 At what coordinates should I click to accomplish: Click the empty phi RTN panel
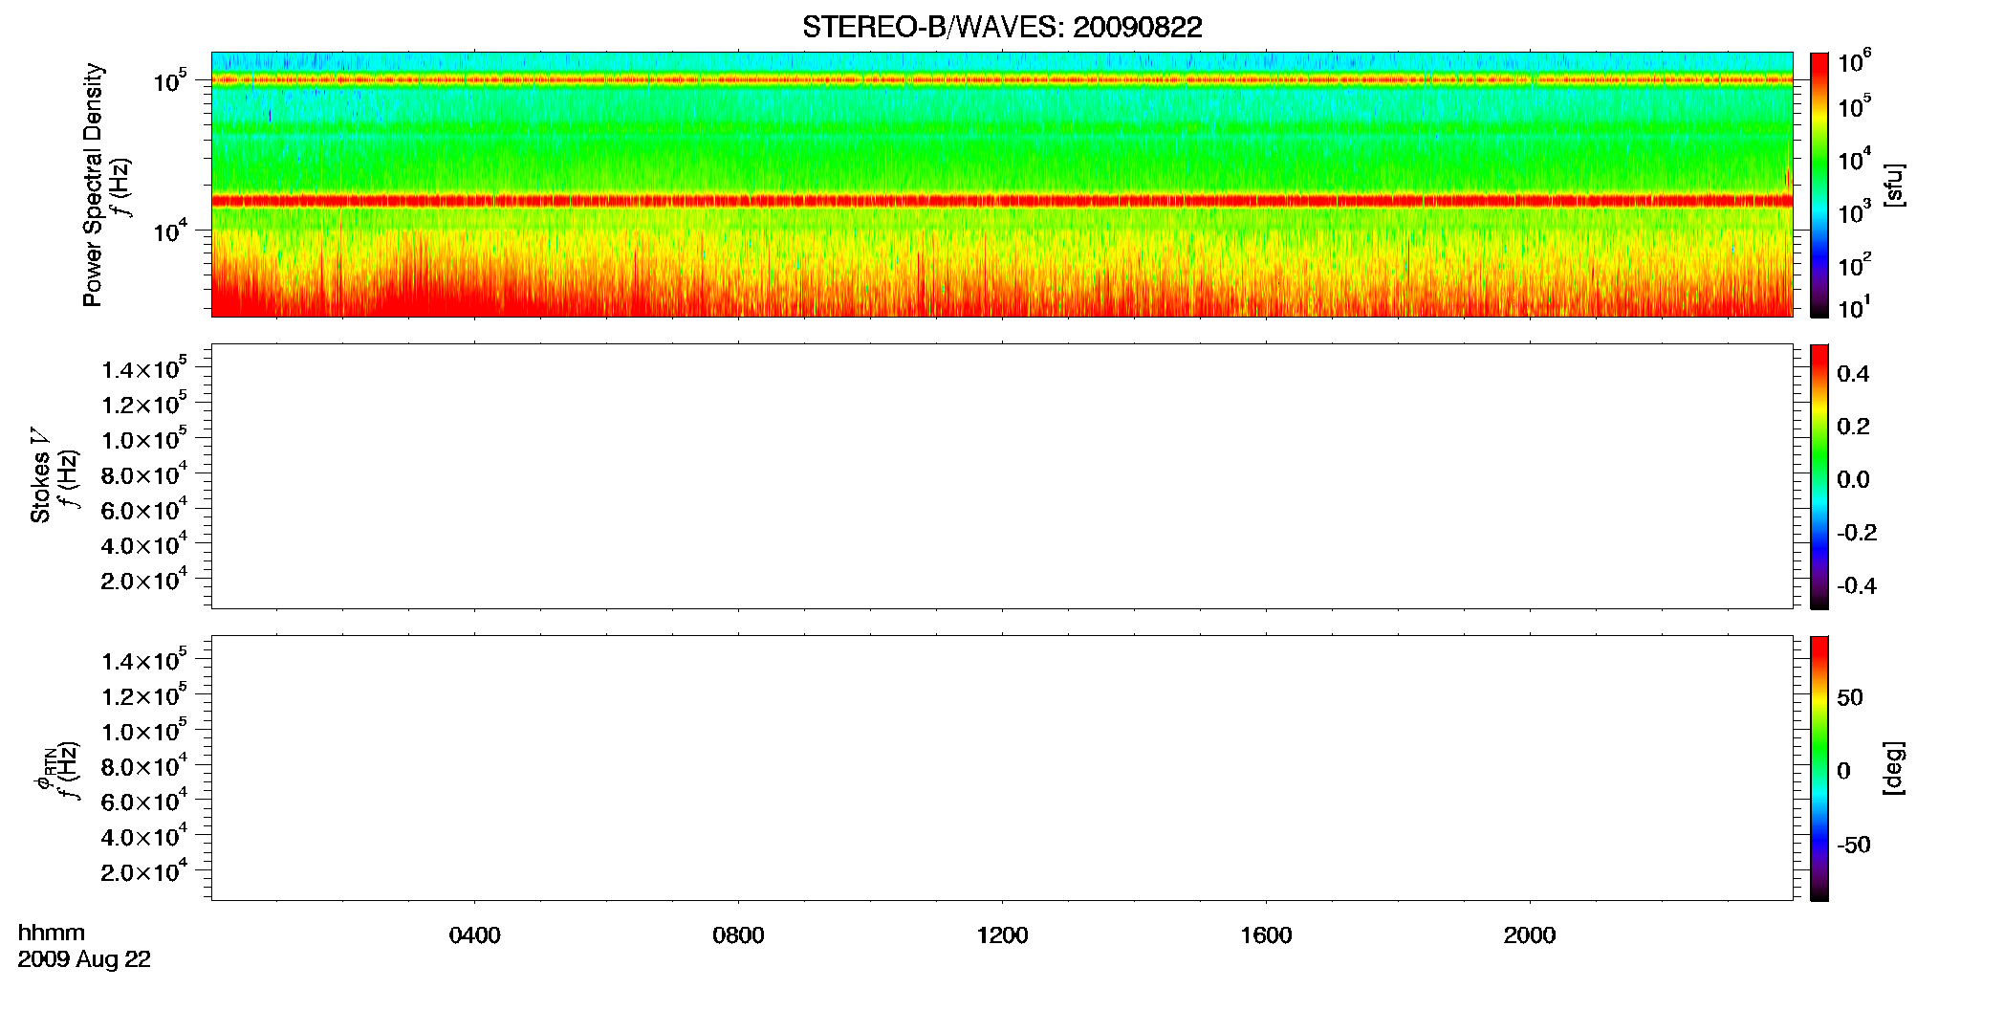1002,768
